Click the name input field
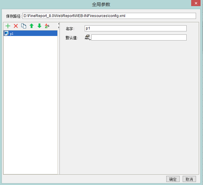Viewport: 203px width, 185px height. tap(136, 28)
